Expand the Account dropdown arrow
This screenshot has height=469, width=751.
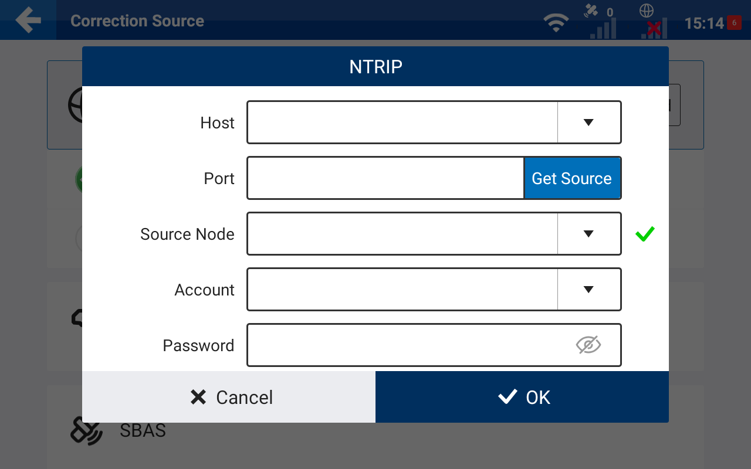pos(588,290)
